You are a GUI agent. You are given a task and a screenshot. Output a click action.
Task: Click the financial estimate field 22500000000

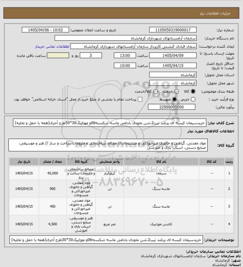172,107
